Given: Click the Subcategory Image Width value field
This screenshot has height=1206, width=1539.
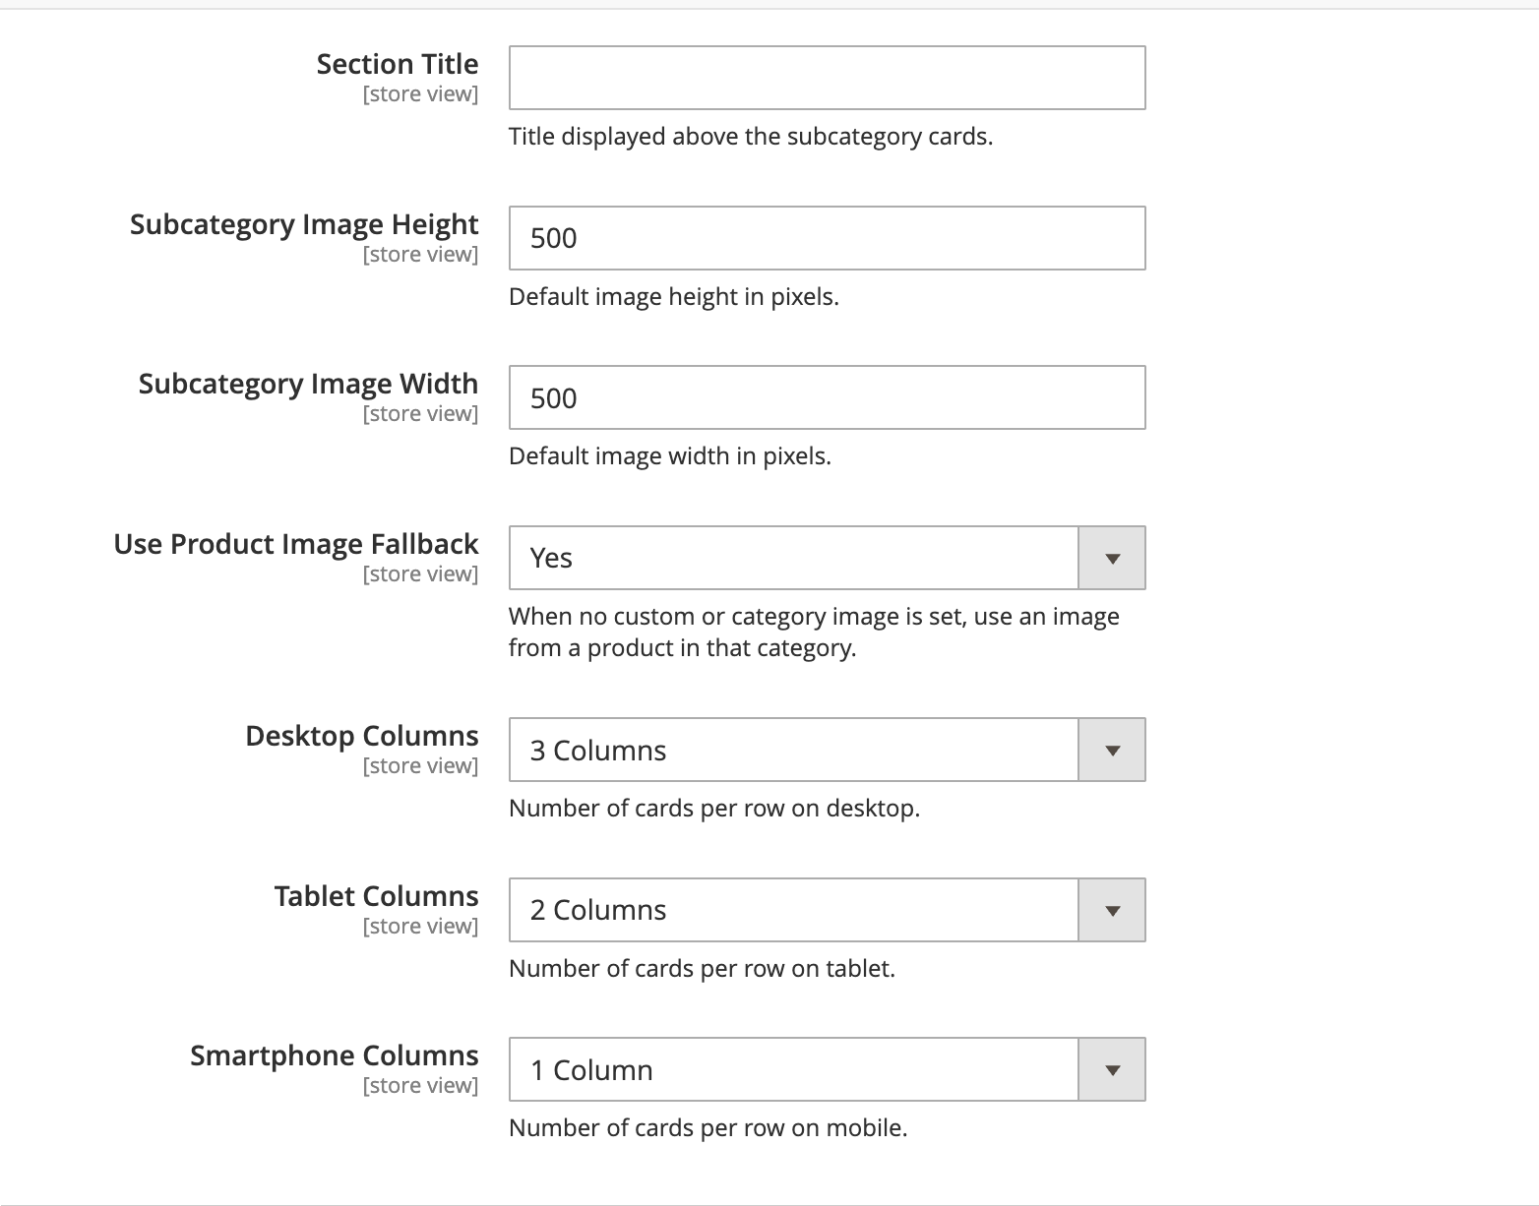Looking at the screenshot, I should [x=827, y=397].
